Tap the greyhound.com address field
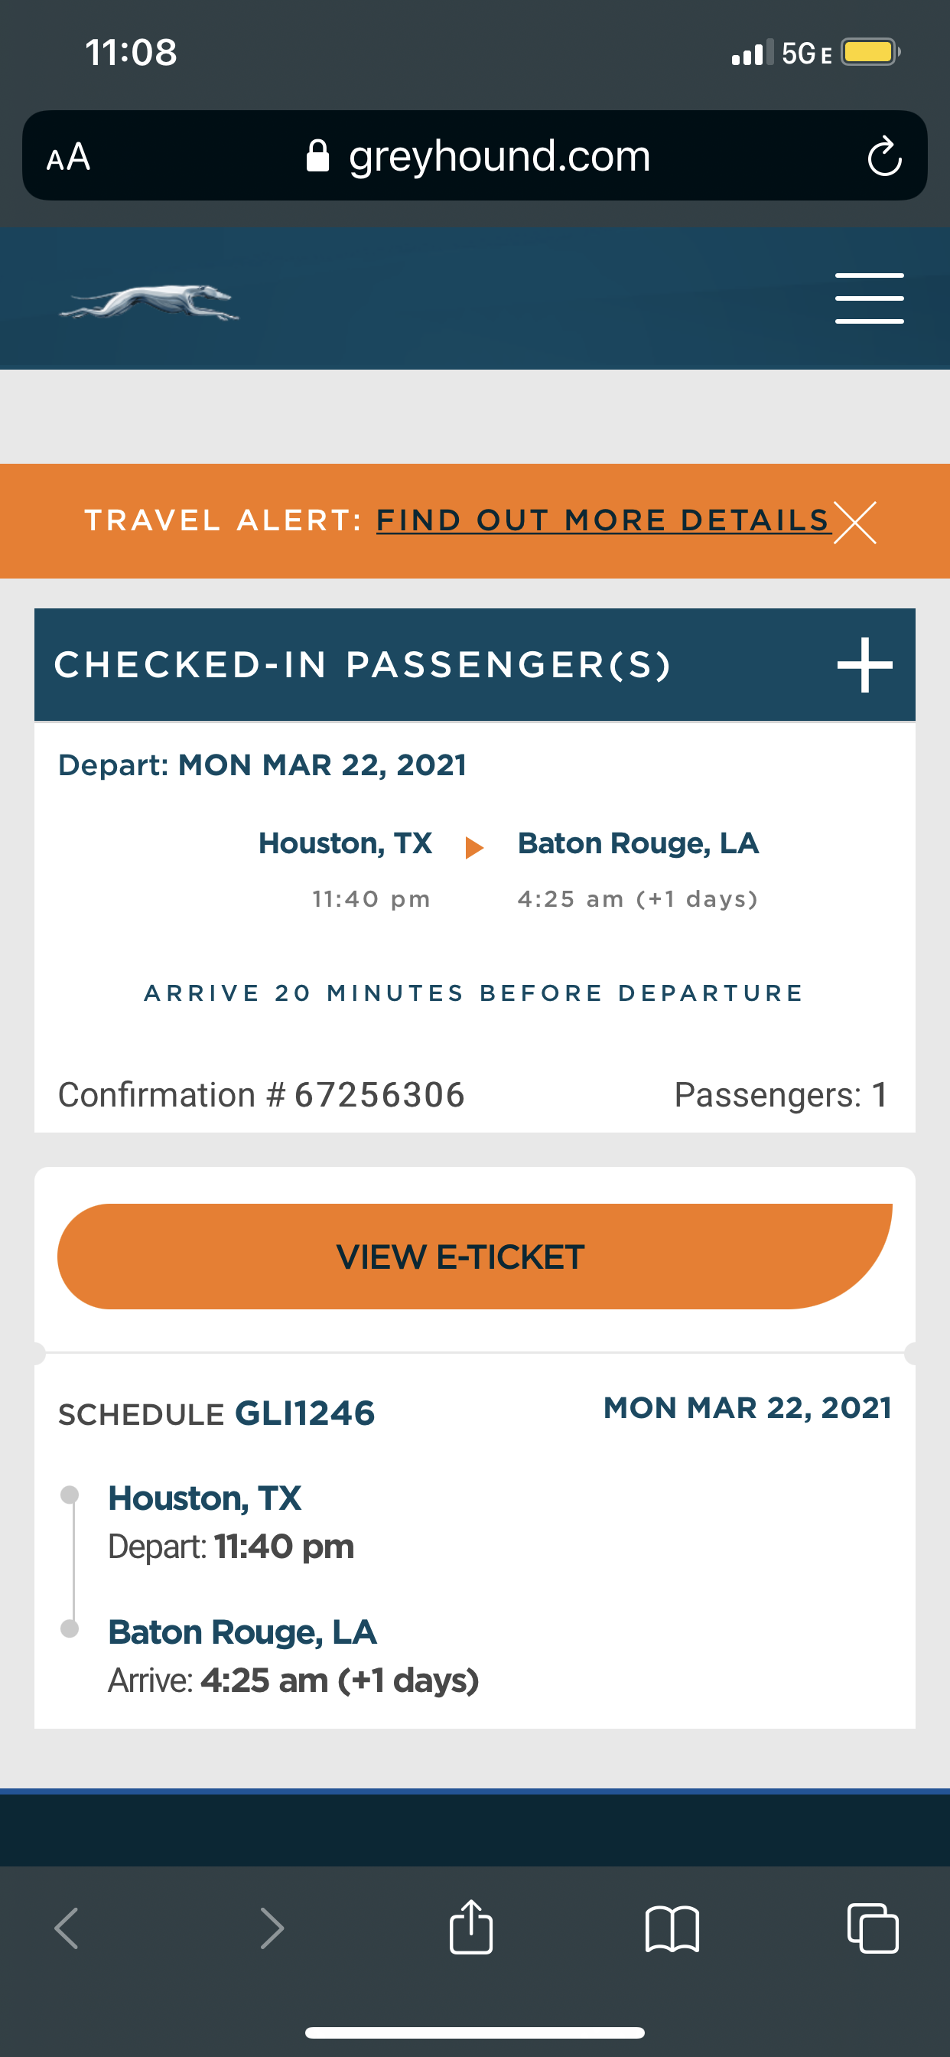 (x=499, y=157)
